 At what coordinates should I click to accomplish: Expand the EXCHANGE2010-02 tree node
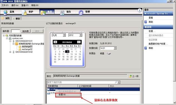(10, 52)
